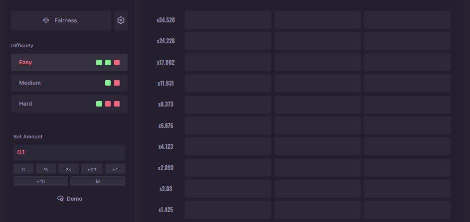Halve the bet amount with ½
470x222 pixels.
(46, 169)
